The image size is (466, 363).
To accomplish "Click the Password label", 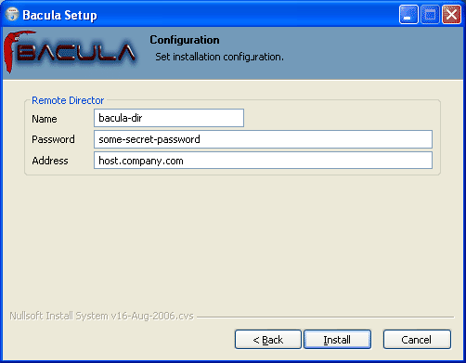I will point(53,139).
